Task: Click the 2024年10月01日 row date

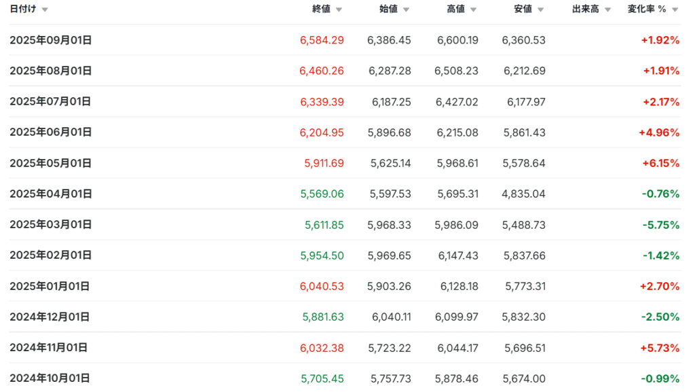Action: click(x=50, y=378)
